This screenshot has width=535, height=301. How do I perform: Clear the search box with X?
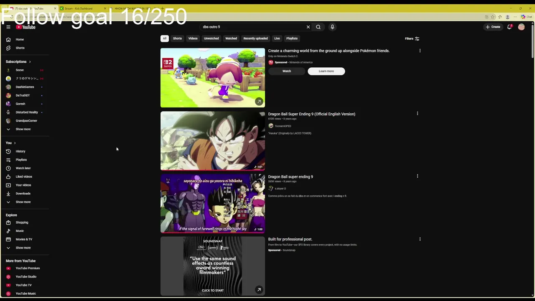point(308,27)
